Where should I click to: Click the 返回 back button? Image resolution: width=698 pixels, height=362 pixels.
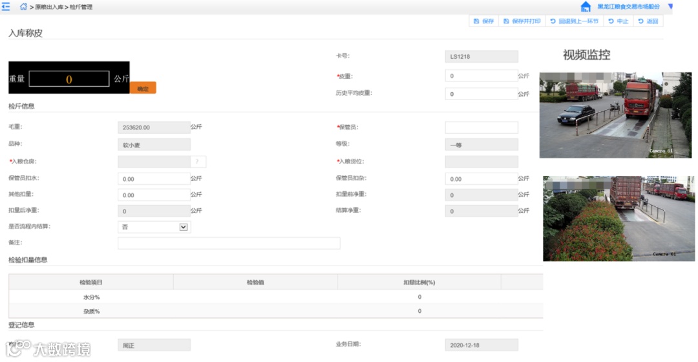tap(648, 21)
